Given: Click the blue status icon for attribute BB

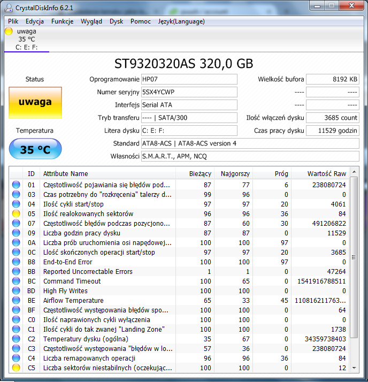Looking at the screenshot, I should coord(16,271).
